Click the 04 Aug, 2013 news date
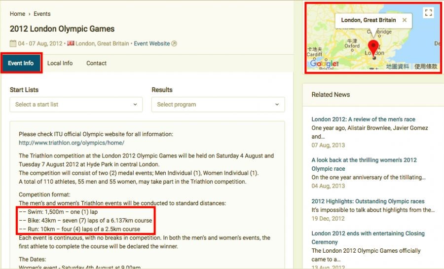The image size is (444, 269). tap(328, 186)
